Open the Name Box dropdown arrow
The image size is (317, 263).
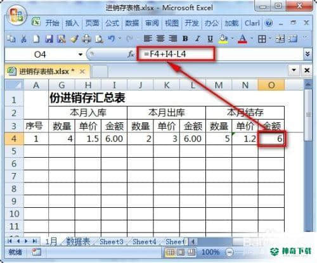[81, 55]
